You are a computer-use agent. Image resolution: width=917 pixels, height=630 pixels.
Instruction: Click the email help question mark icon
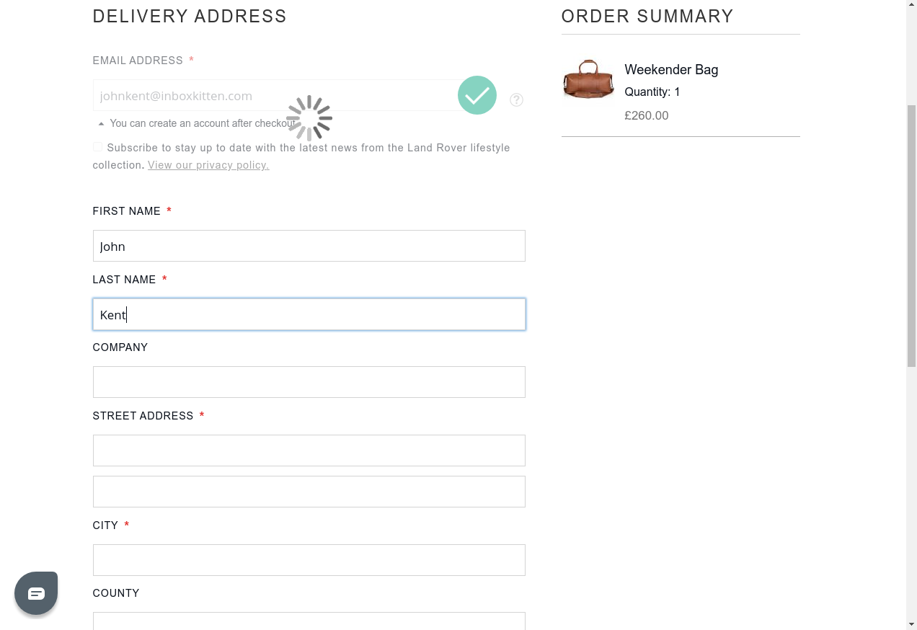point(516,99)
